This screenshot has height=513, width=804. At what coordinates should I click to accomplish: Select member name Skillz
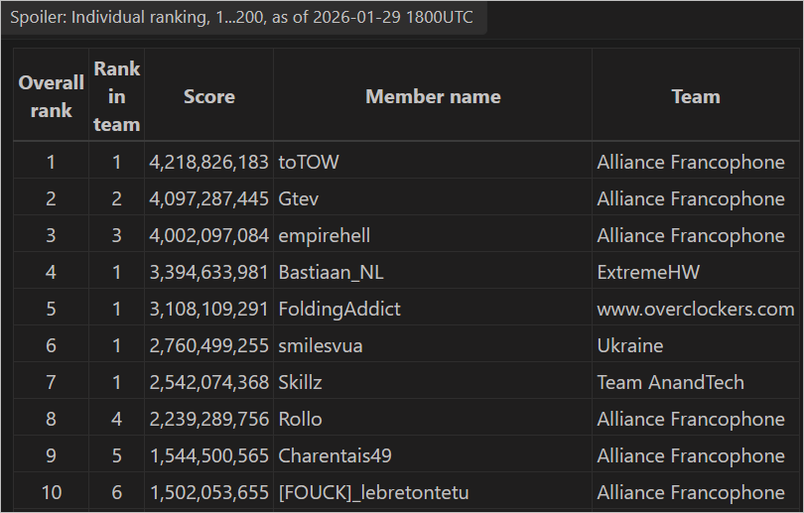[301, 382]
